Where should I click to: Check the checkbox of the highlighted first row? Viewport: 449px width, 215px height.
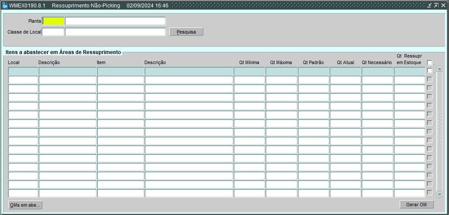(x=429, y=70)
